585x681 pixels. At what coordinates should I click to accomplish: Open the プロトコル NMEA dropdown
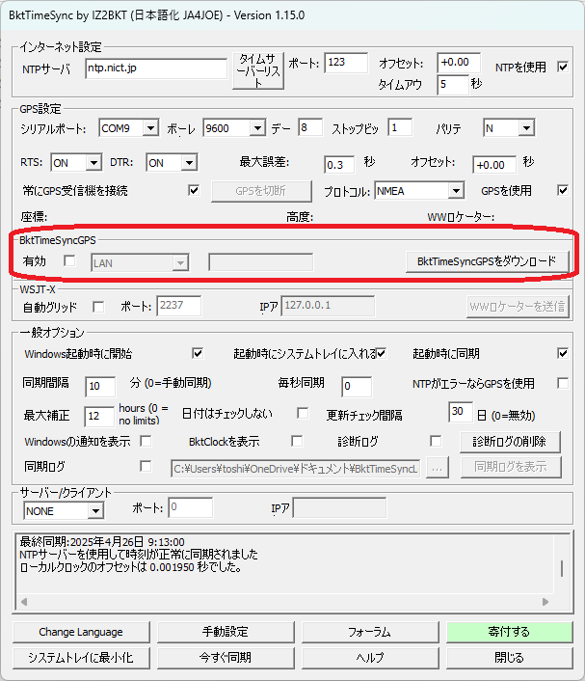tap(456, 191)
